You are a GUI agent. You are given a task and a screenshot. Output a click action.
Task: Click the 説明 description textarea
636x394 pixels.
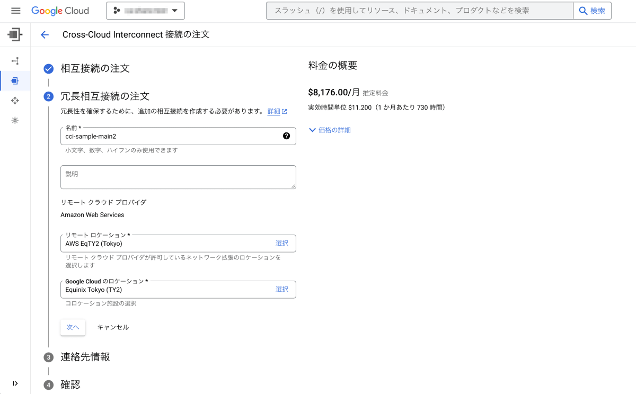coord(178,177)
